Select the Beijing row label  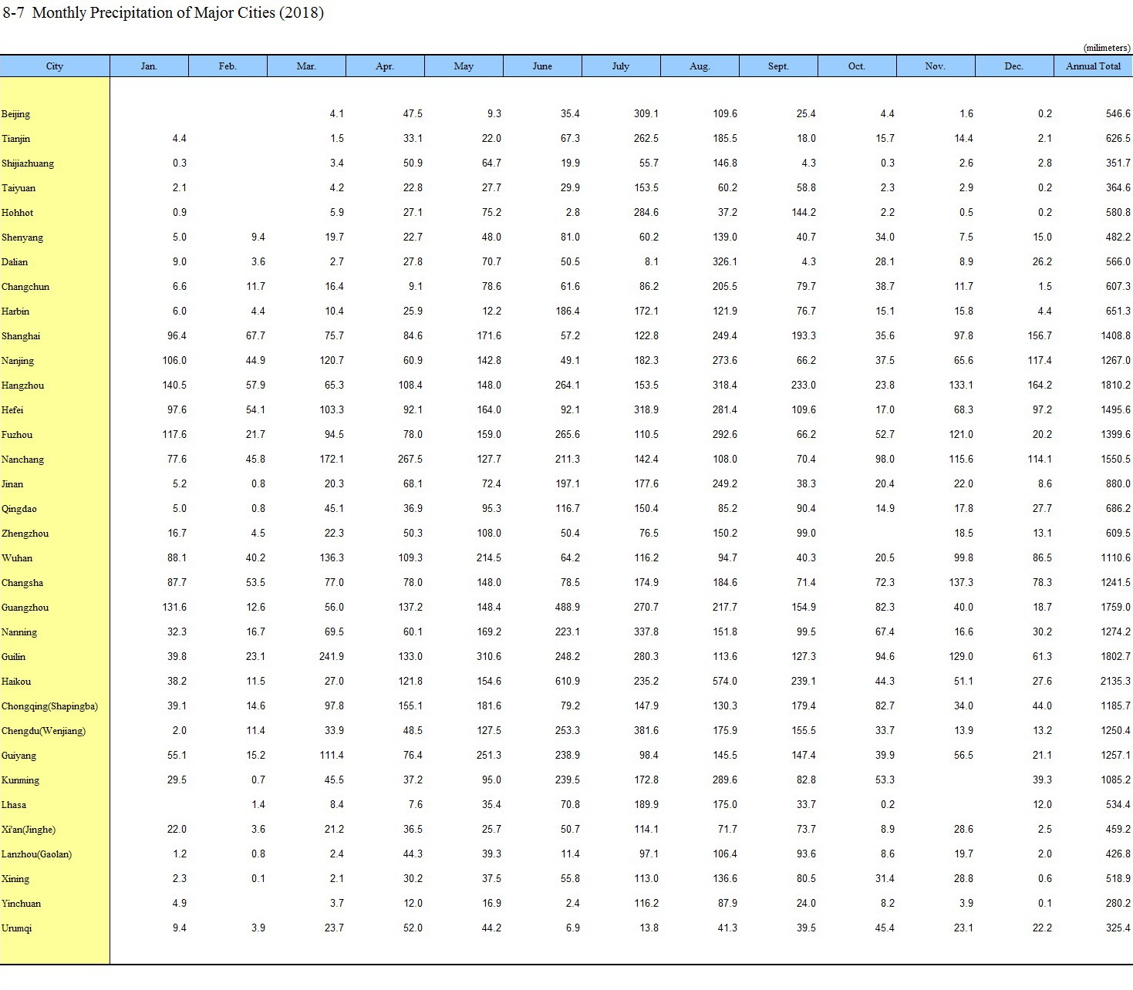(x=15, y=114)
